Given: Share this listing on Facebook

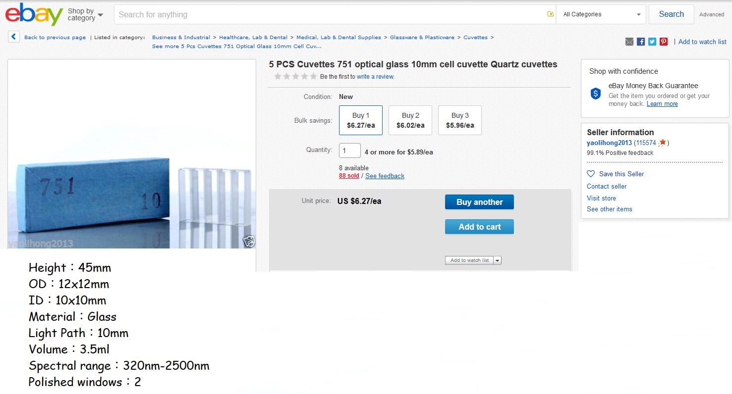Looking at the screenshot, I should [x=641, y=42].
